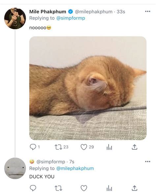Viewport: 156px width, 195px height.
Task: Open the grey face avatar of @simpformp
Action: [15, 168]
